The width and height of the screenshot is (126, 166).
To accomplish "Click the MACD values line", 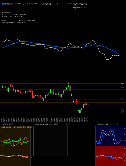I will pyautogui.click(x=12, y=17).
